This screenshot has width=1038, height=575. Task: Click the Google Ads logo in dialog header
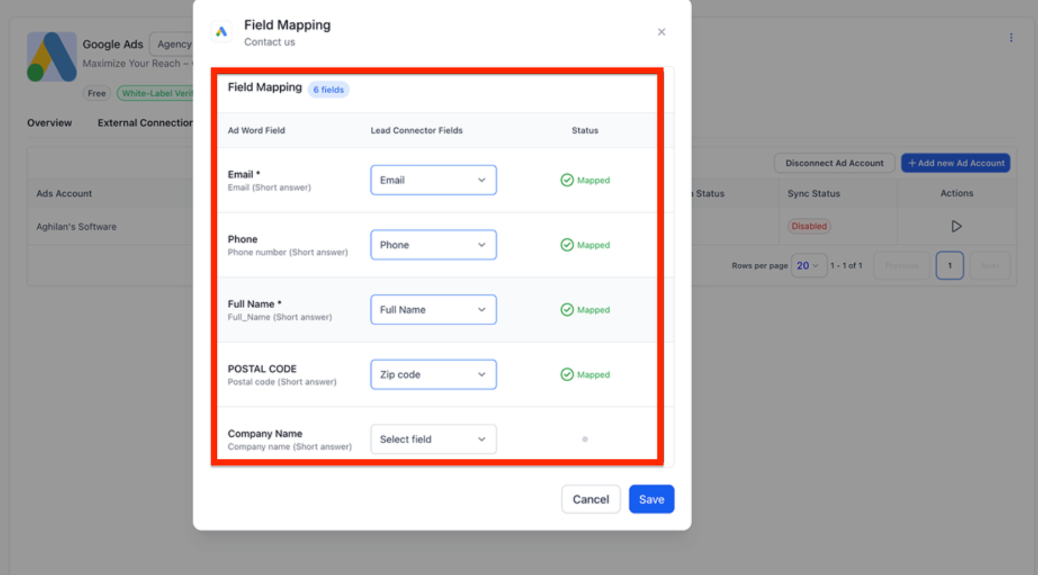(x=221, y=31)
